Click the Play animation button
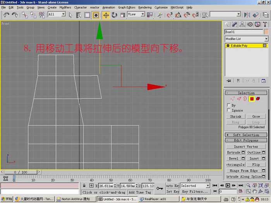The height and width of the screenshot is (203, 271). [228, 185]
